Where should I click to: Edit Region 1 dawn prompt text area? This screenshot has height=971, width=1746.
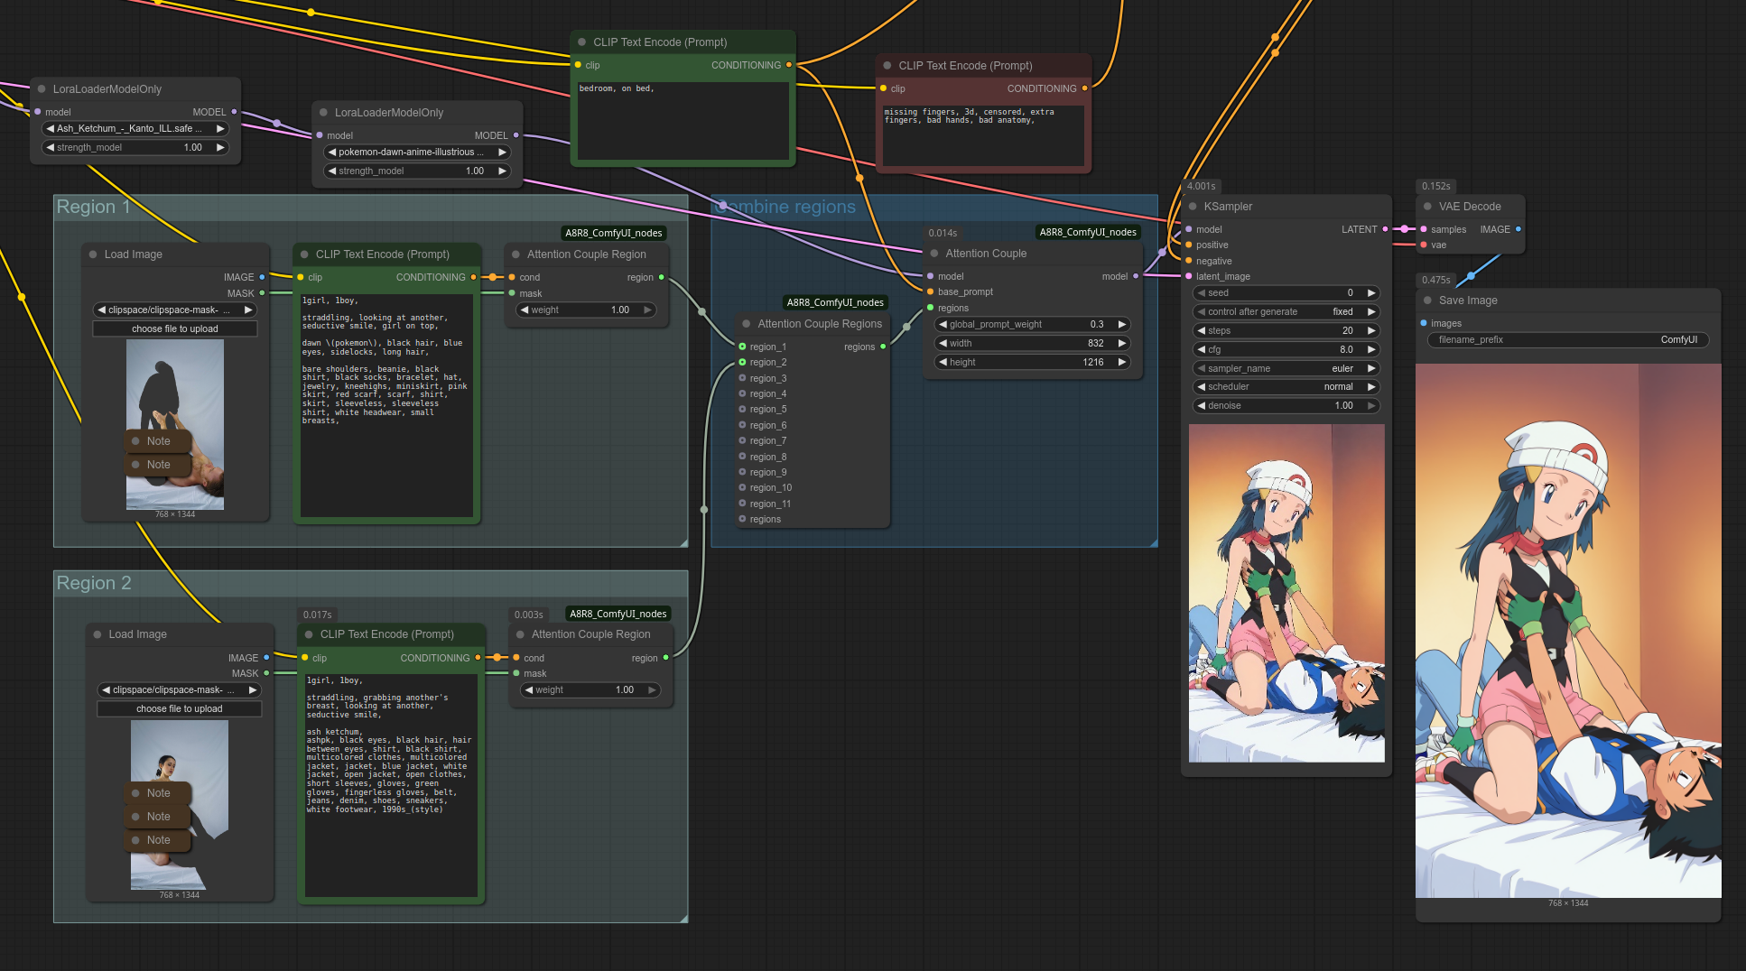tap(386, 405)
